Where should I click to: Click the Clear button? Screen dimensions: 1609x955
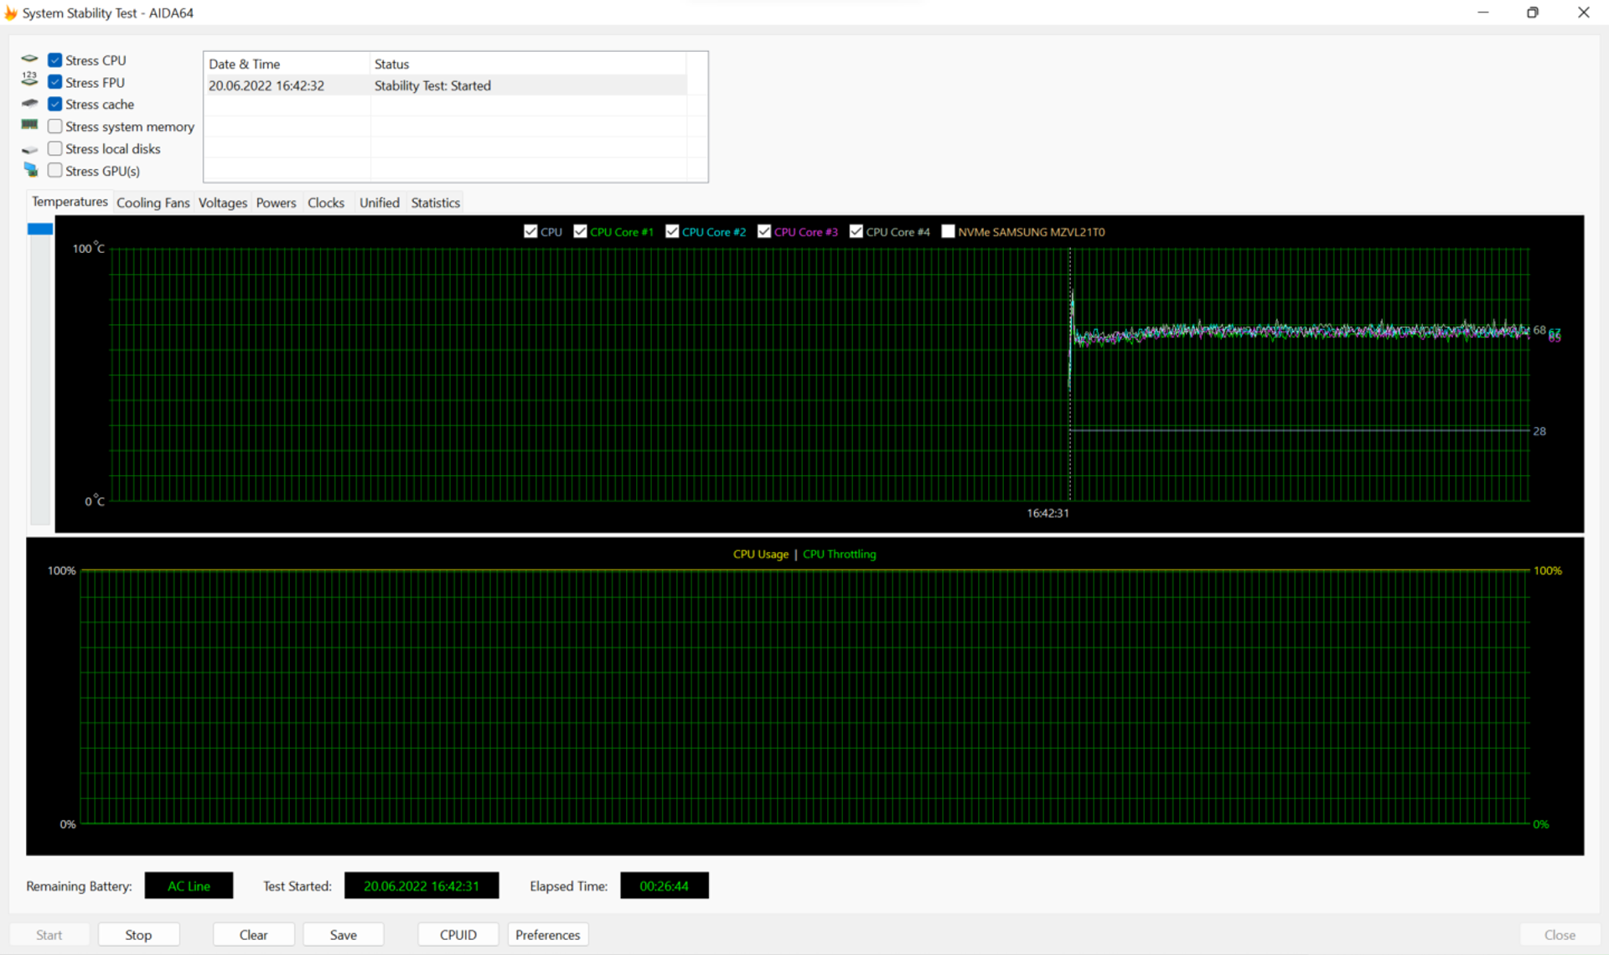(x=253, y=935)
